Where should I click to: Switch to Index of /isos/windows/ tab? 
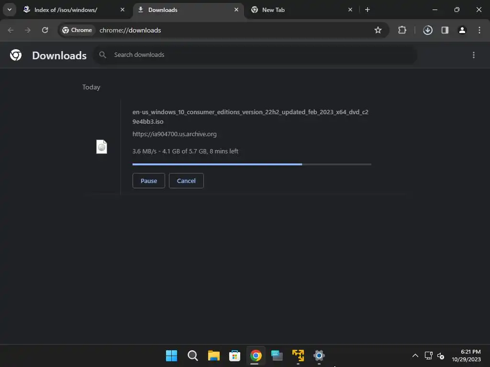(74, 10)
